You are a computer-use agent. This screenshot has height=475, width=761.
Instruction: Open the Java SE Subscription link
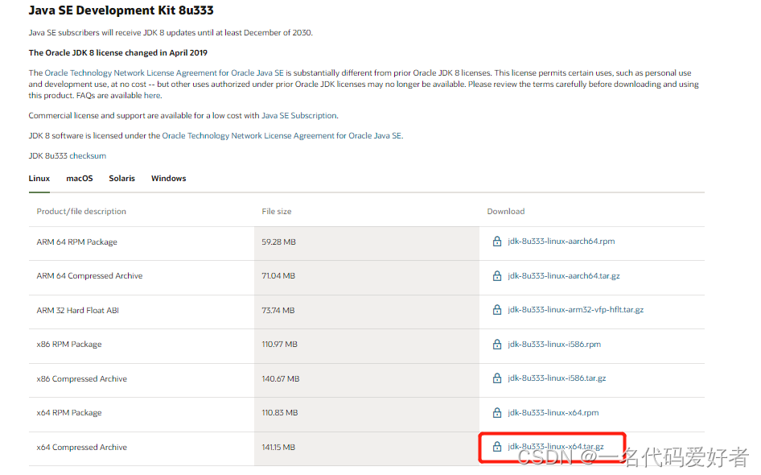click(x=299, y=116)
